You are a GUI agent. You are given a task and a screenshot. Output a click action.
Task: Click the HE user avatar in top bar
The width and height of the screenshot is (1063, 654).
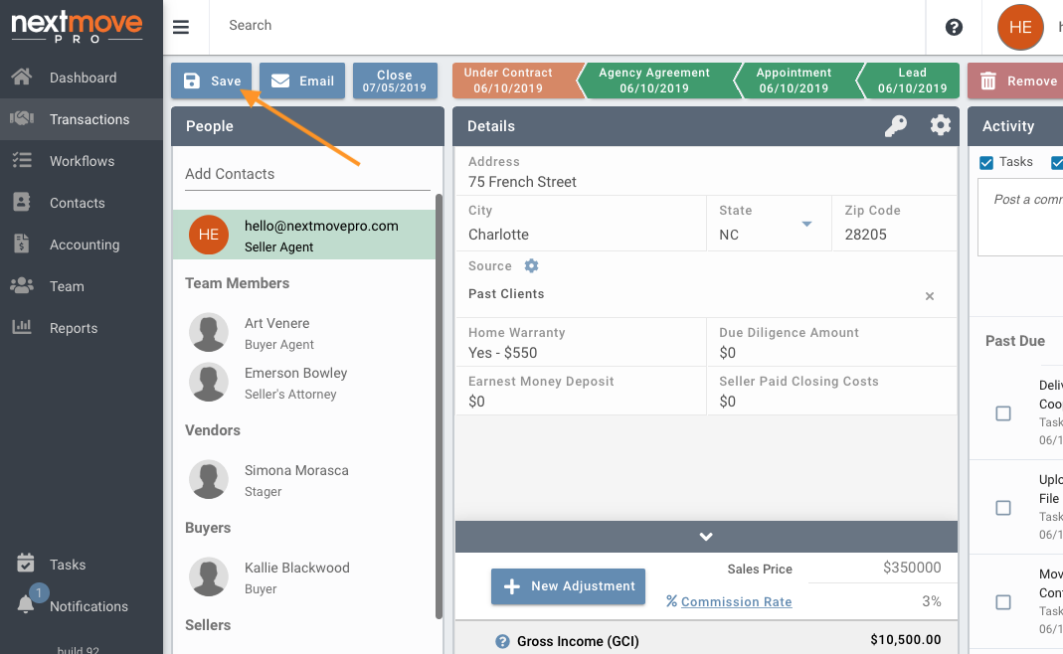[1020, 27]
